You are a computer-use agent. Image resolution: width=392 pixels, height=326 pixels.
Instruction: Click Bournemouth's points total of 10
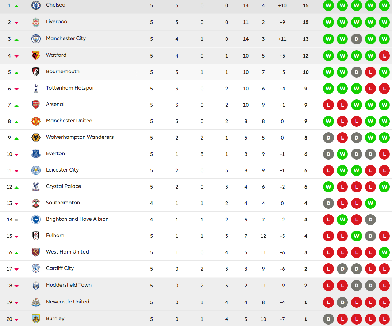click(305, 72)
